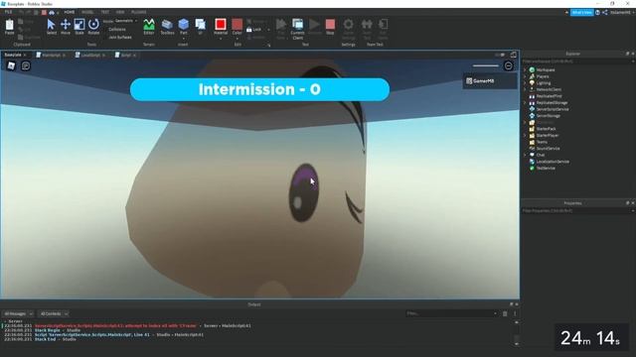Screen dimensions: 636x357
Task: Select NetworkClient in Explorer
Action: pos(549,89)
